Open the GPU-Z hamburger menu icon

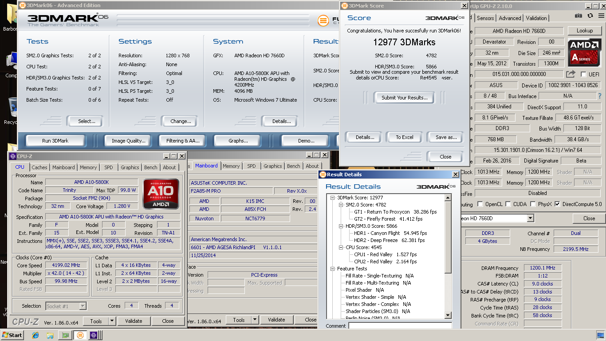coord(601,16)
